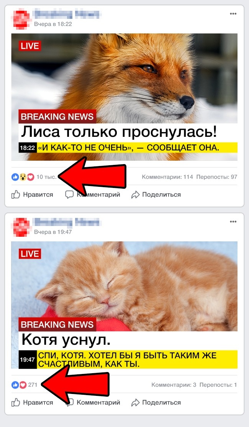Click the thumbs-up icon beside second post's Нравится
This screenshot has height=427, width=249.
point(16,402)
